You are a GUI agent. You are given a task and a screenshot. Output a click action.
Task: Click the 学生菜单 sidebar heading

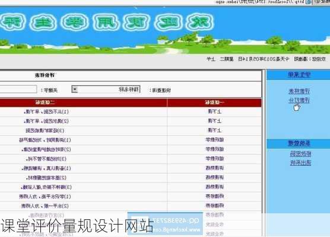[299, 75]
